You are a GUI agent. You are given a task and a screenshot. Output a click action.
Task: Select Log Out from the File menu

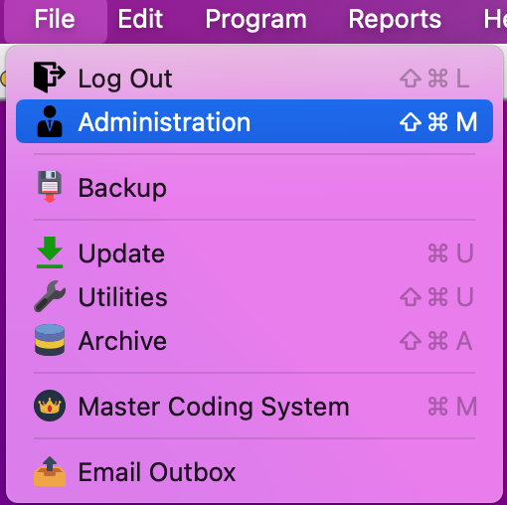[254, 78]
